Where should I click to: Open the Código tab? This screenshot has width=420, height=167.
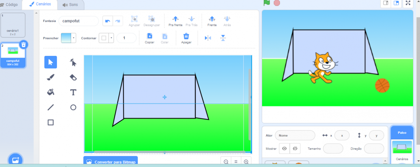point(10,5)
